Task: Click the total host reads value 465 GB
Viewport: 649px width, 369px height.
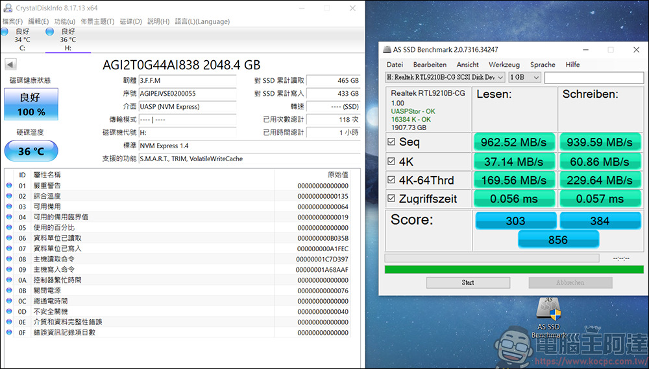Action: [x=333, y=80]
